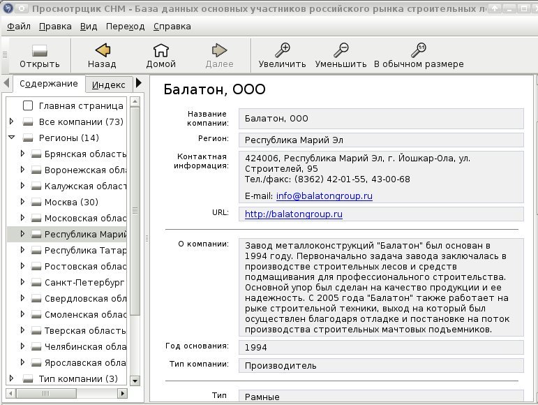Open the Вид menu
Image resolution: width=538 pixels, height=405 pixels.
tap(89, 27)
